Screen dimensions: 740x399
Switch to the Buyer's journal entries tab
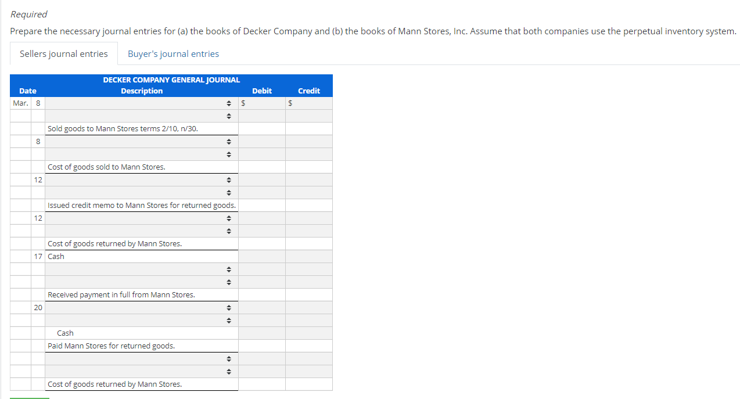click(x=173, y=53)
